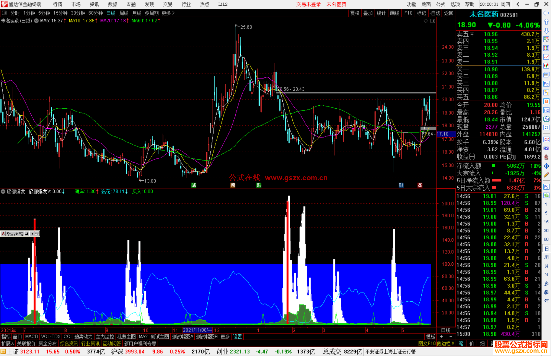
Task: Open the 交易 menu
Action: click(x=168, y=4)
